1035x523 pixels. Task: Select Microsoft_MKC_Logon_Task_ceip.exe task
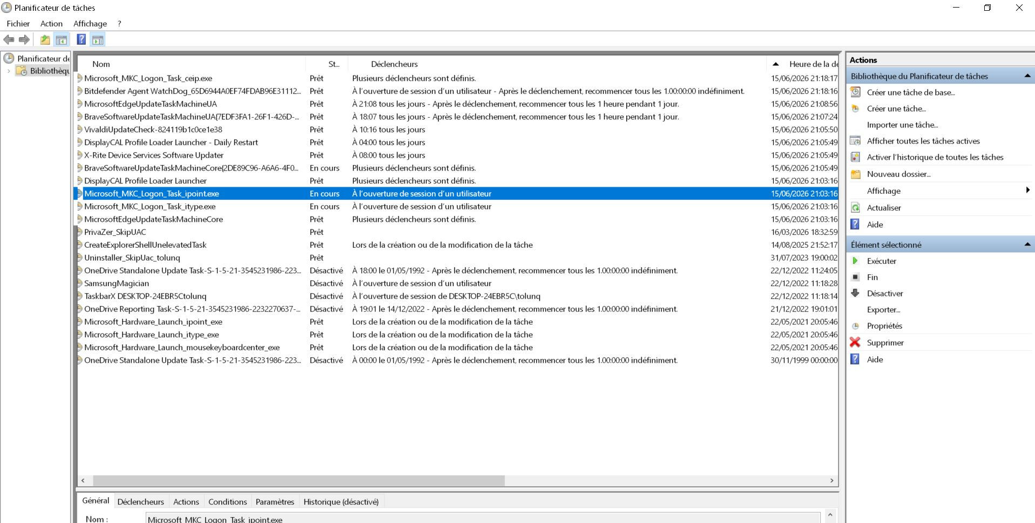[457, 78]
